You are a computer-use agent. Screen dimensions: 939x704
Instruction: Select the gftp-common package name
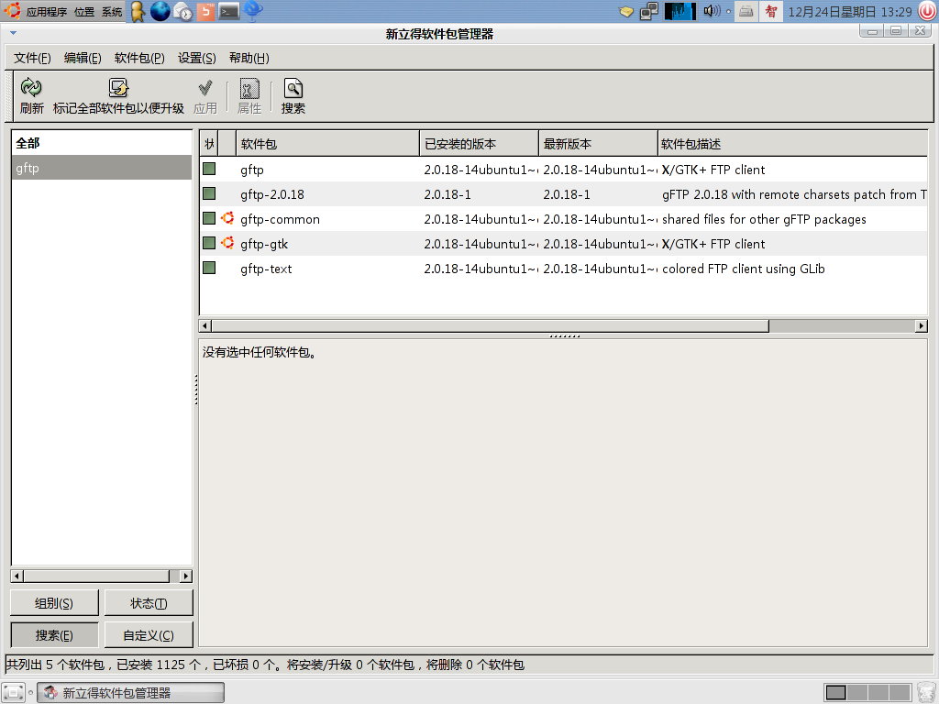pos(281,220)
